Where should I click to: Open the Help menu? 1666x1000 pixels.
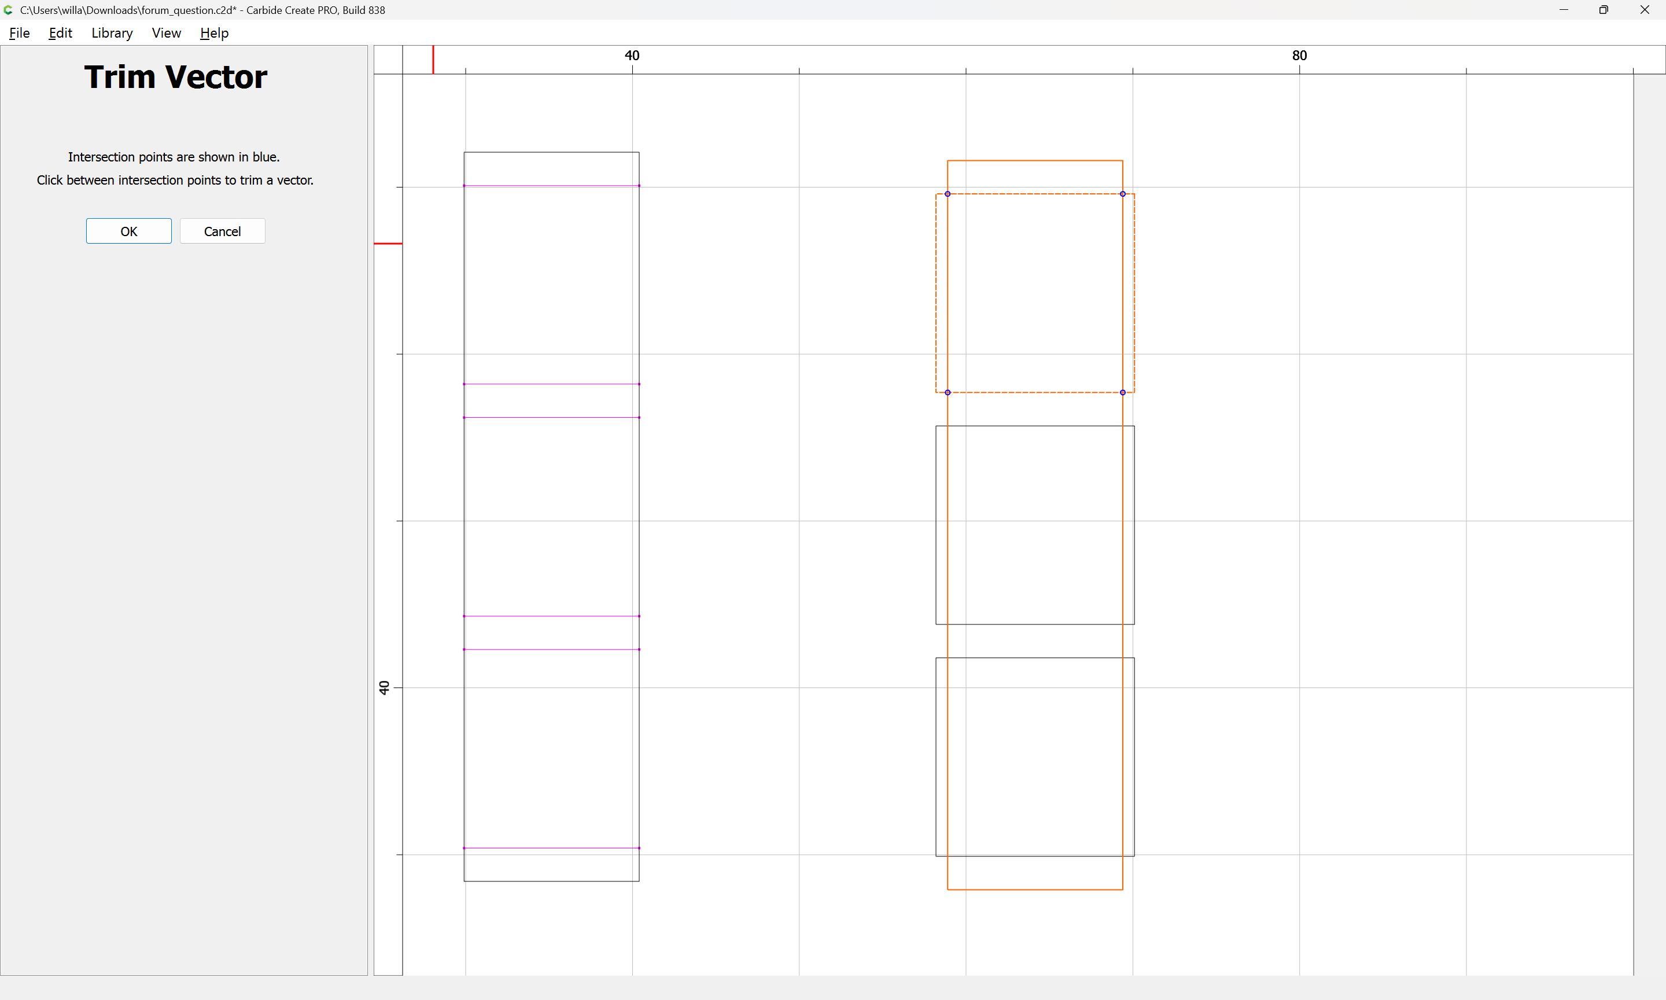click(x=214, y=33)
